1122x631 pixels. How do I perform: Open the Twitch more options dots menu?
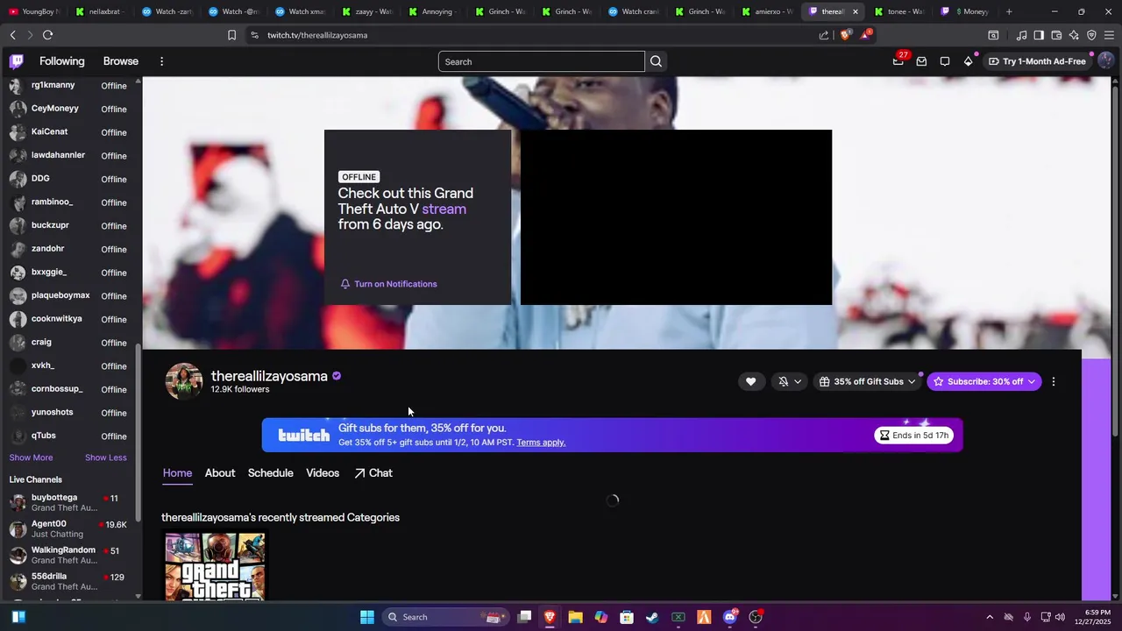pyautogui.click(x=161, y=61)
